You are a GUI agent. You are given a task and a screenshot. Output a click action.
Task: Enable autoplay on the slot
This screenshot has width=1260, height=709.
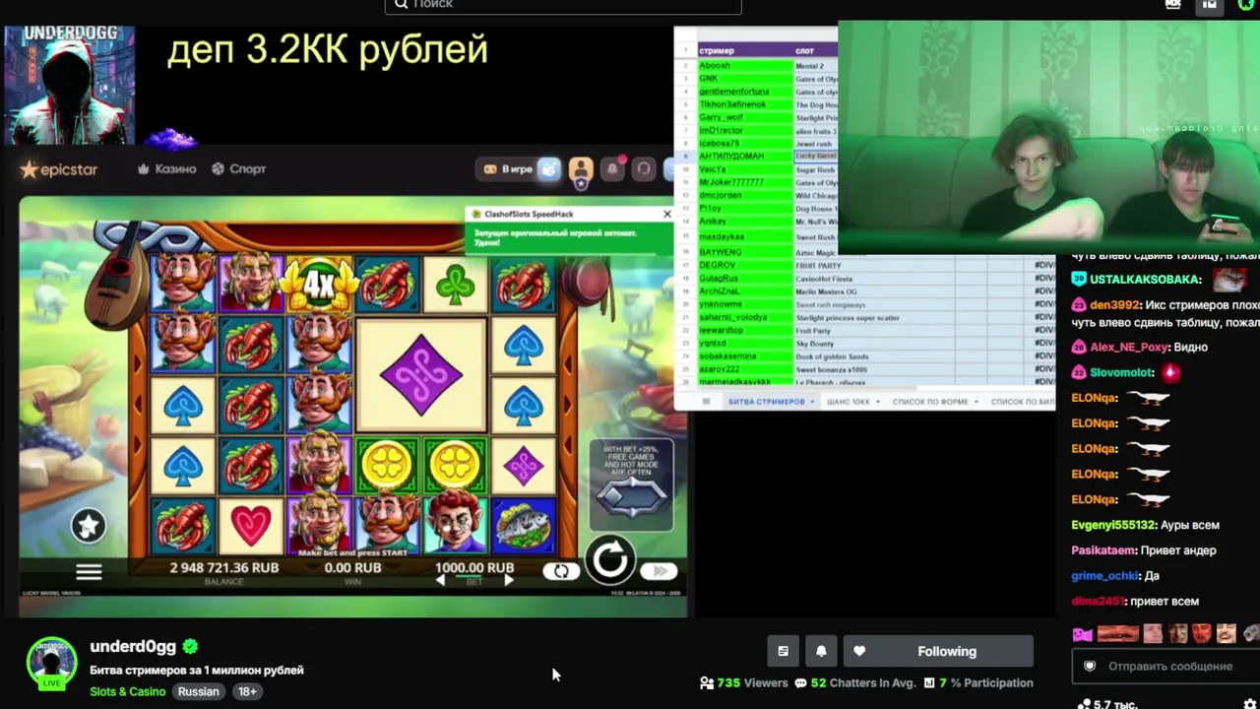click(561, 571)
